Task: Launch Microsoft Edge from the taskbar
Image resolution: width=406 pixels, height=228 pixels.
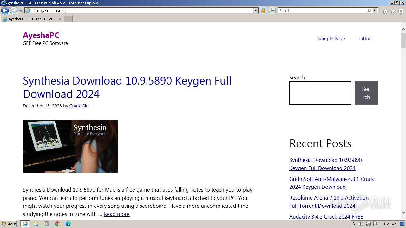Action: [x=68, y=224]
